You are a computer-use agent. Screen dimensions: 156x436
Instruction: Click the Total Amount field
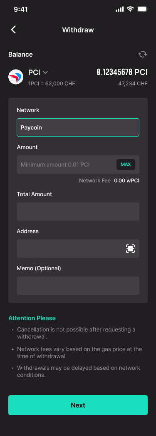coord(78,212)
